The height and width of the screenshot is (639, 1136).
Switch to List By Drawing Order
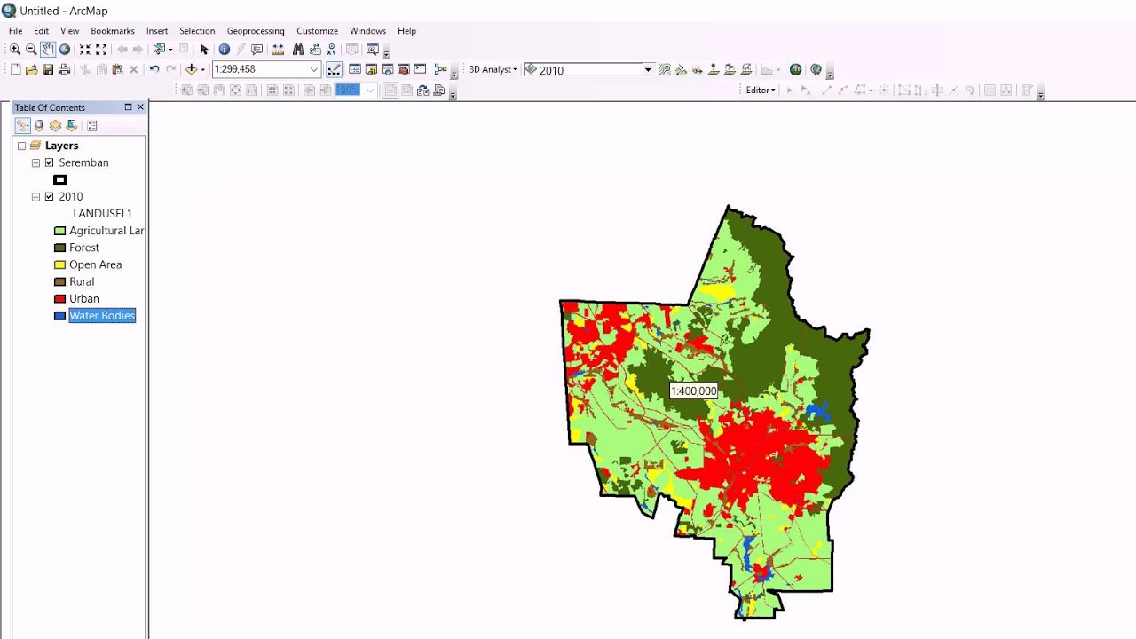click(x=23, y=126)
